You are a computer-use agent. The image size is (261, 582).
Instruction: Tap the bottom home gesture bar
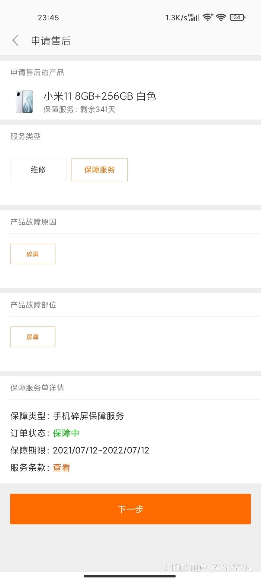130,576
